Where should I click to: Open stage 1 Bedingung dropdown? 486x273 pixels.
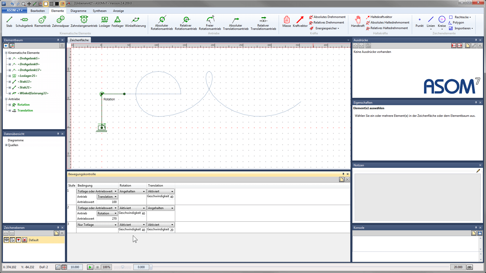97,191
